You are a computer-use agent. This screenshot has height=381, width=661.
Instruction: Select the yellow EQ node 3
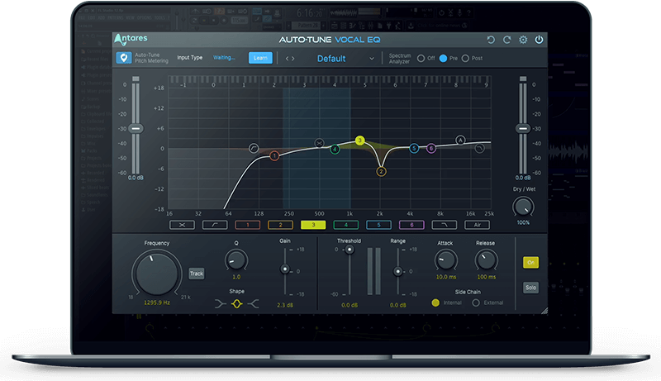click(359, 140)
